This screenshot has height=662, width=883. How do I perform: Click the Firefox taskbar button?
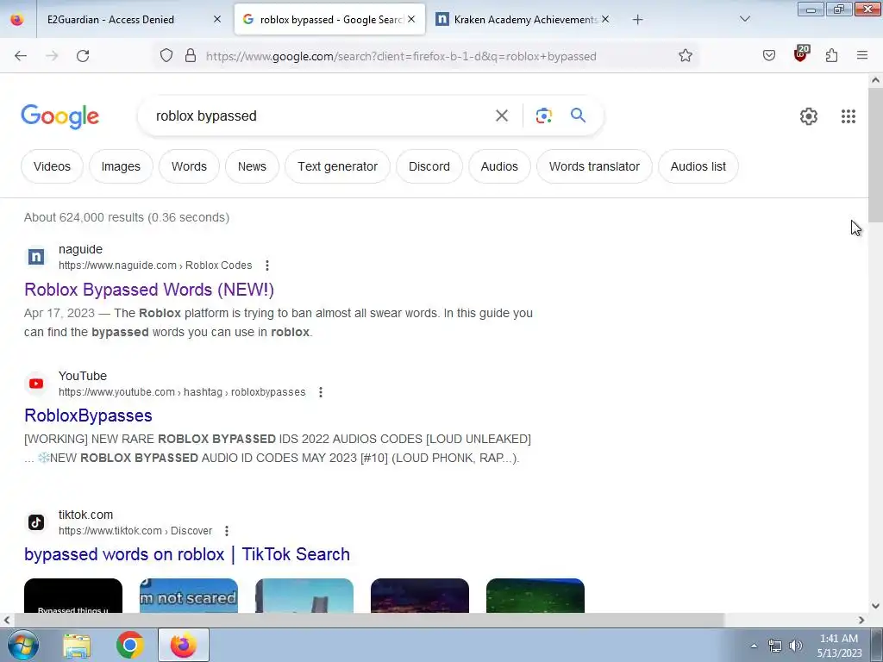184,645
